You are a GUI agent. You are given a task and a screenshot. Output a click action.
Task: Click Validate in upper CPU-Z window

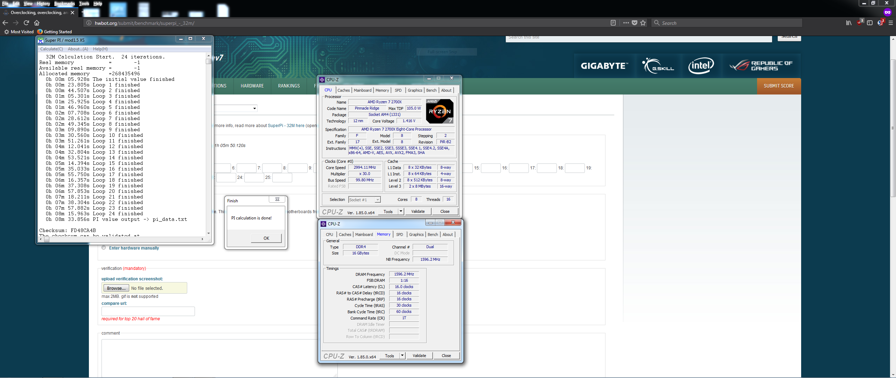point(418,211)
